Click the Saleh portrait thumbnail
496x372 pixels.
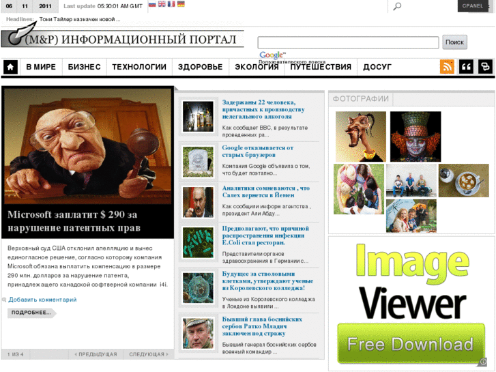tap(198, 202)
